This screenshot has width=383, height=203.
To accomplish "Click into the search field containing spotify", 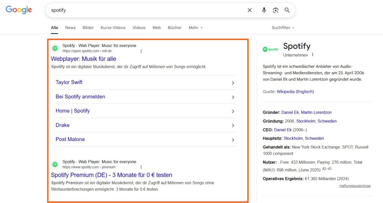I will 147,10.
